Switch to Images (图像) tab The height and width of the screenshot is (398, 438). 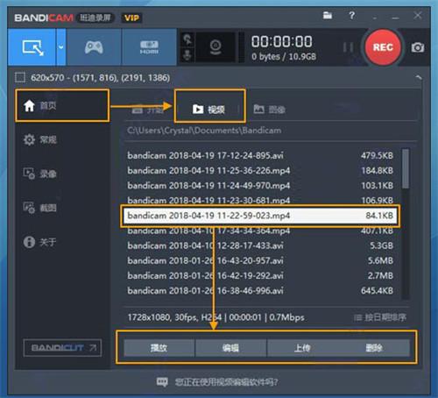269,110
